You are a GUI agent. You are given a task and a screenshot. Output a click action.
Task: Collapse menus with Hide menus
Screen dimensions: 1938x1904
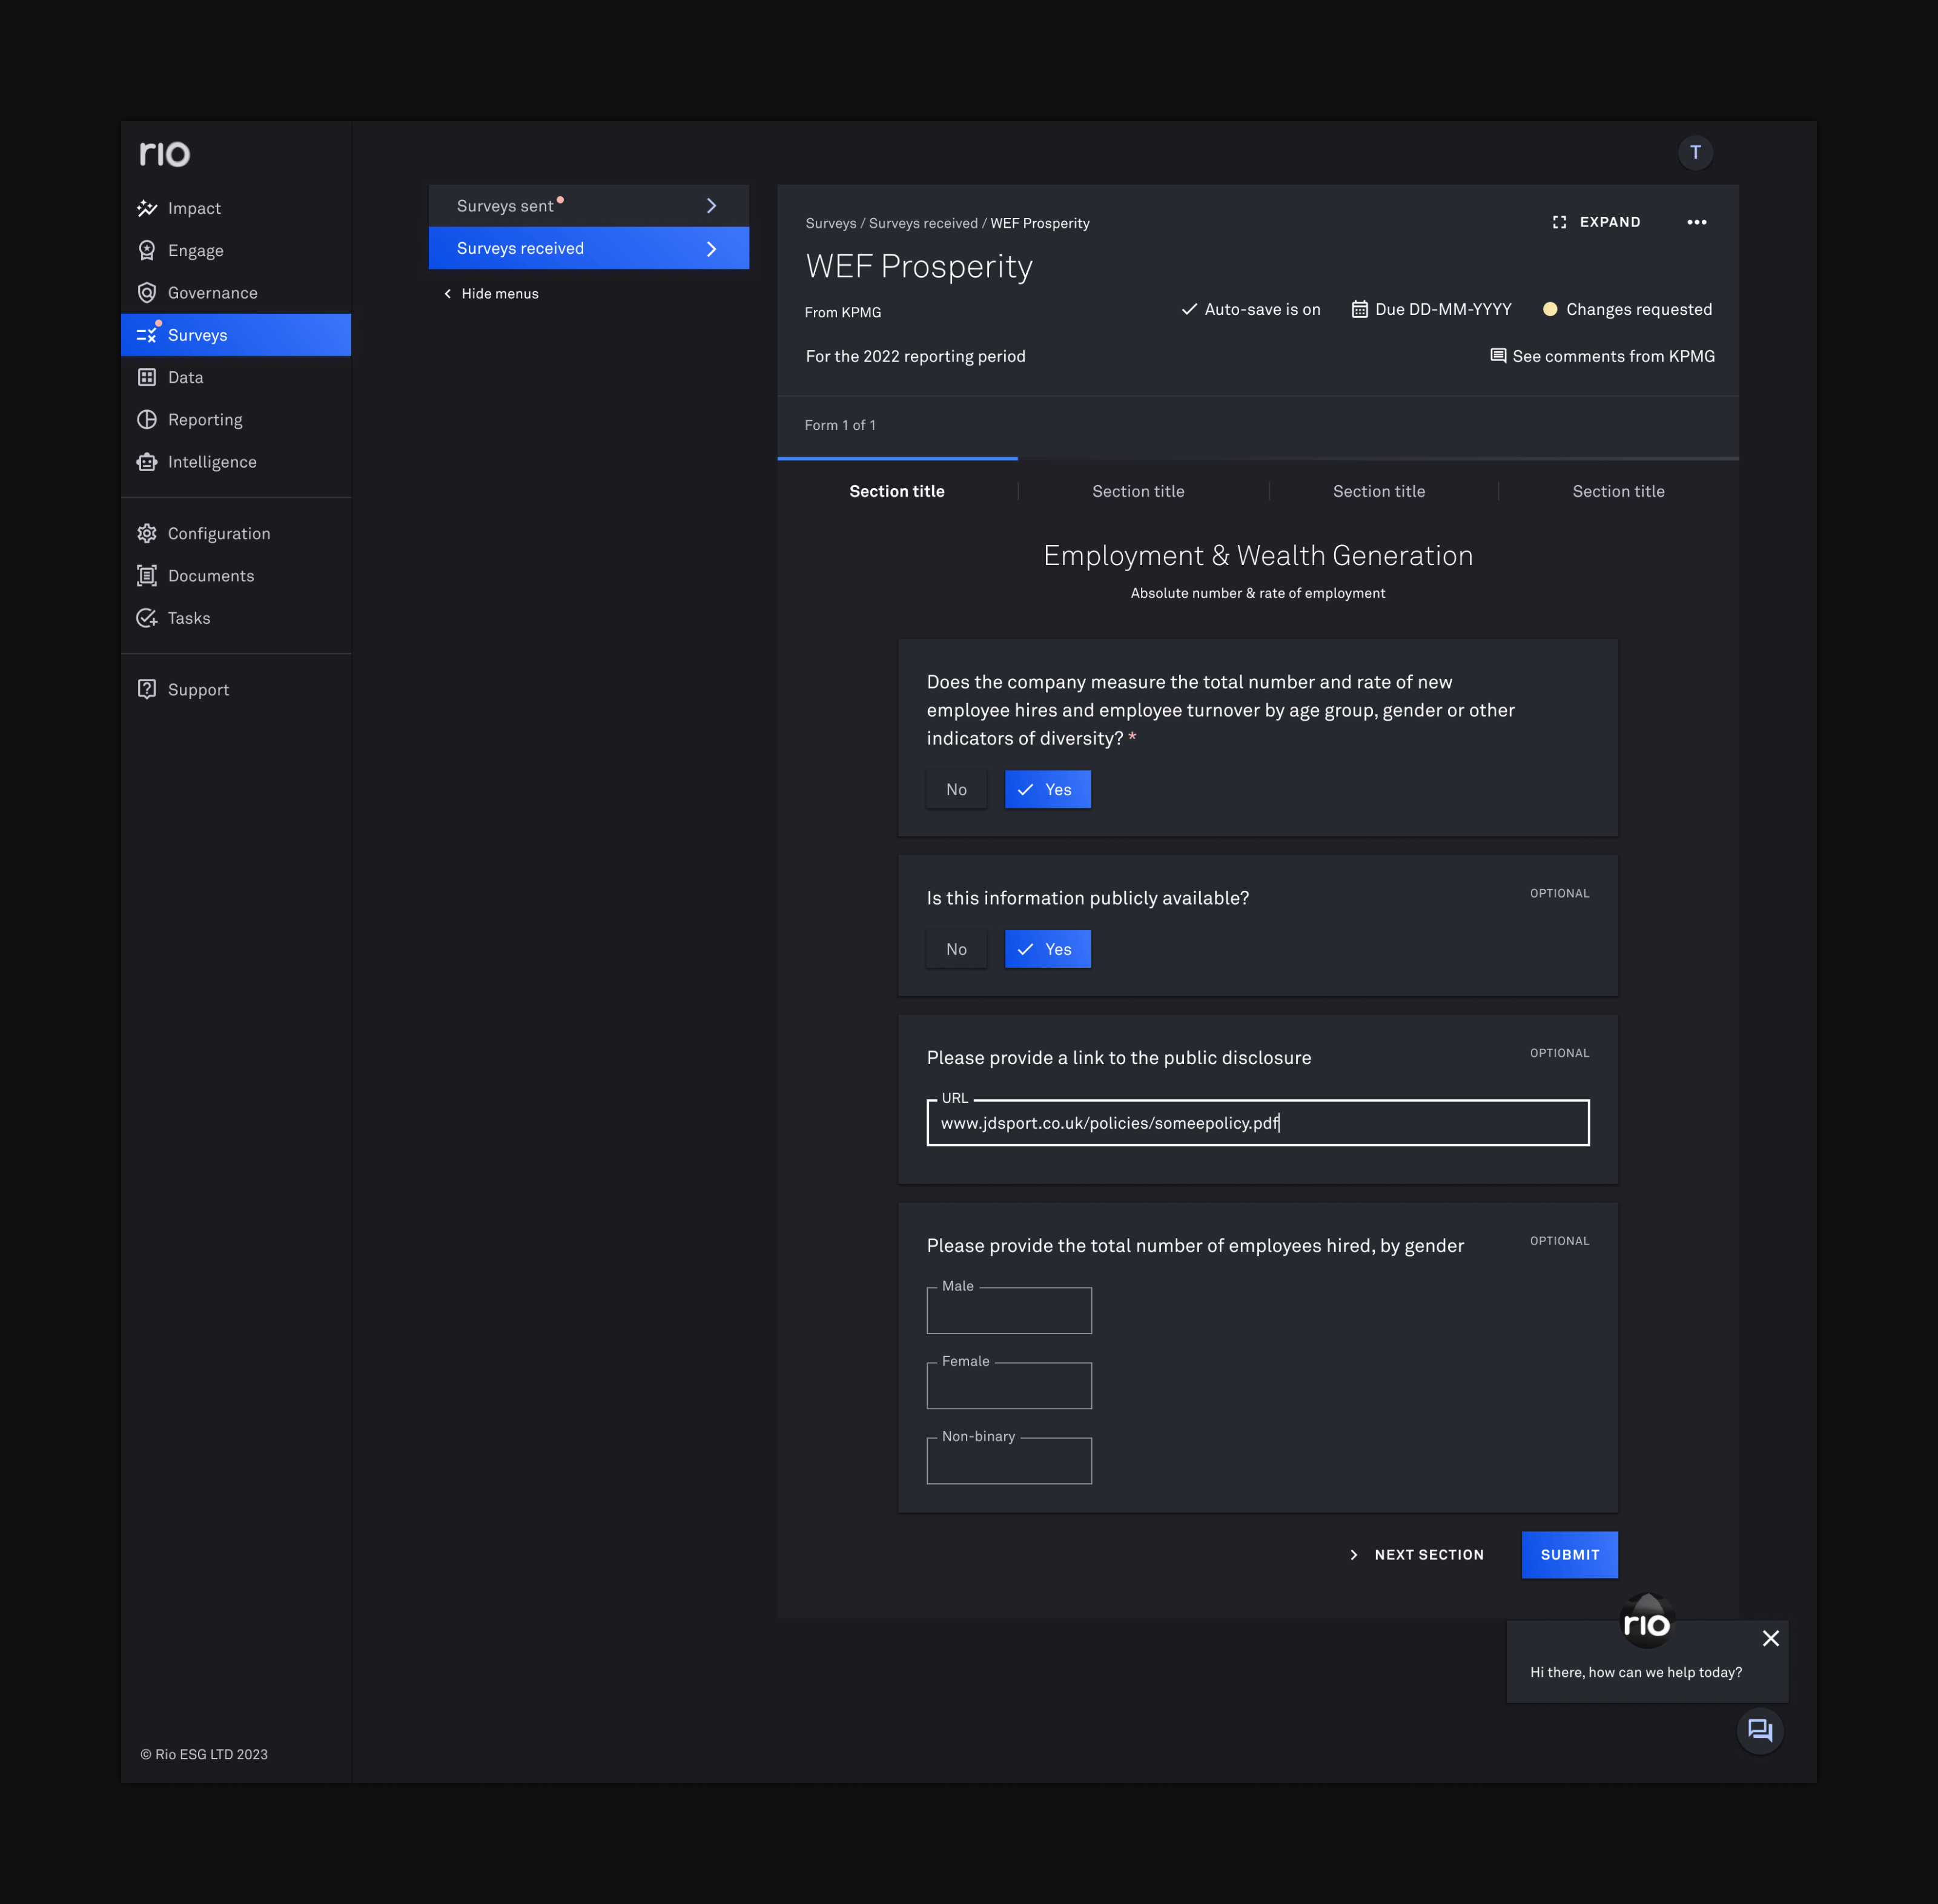[x=491, y=293]
